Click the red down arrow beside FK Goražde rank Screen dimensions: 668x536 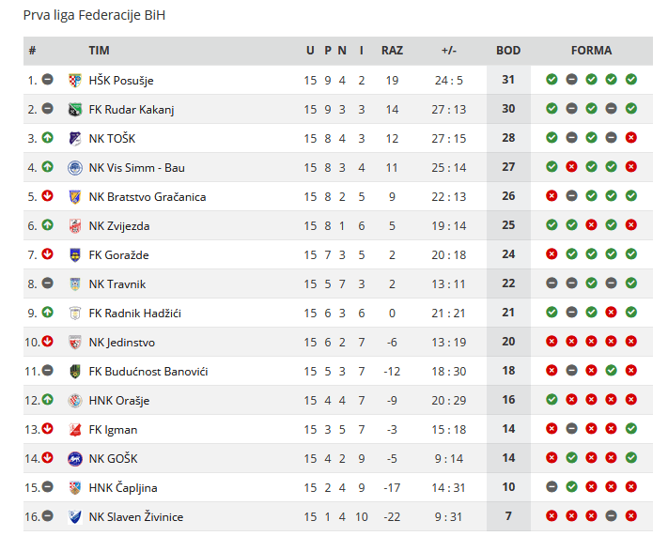tap(47, 254)
